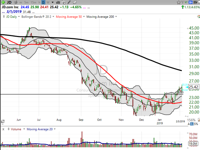Open the drawing tools pencil icon

coord(69,2)
